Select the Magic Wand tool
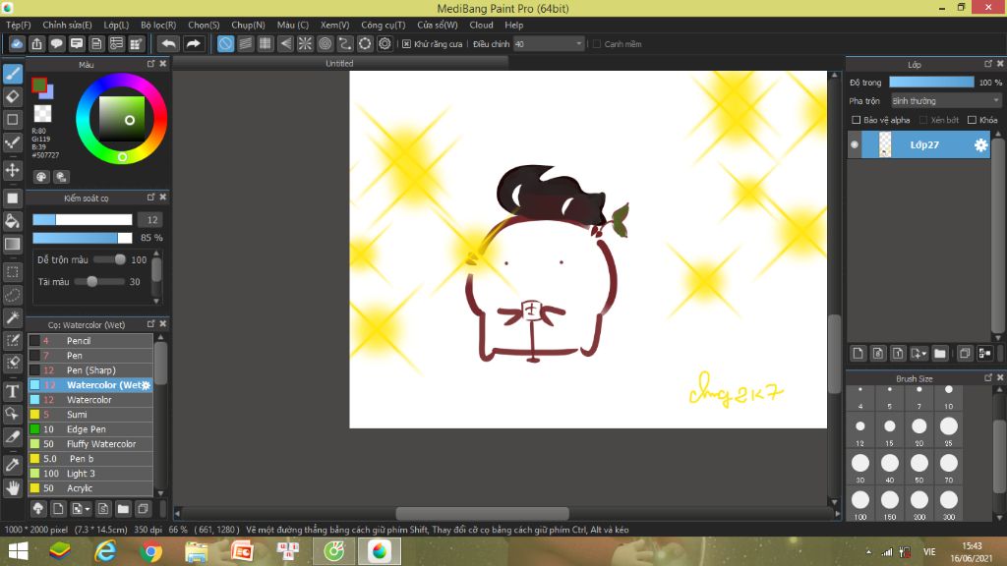The image size is (1007, 566). 12,317
